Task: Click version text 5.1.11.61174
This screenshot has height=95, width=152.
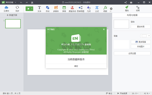Action: [78, 44]
